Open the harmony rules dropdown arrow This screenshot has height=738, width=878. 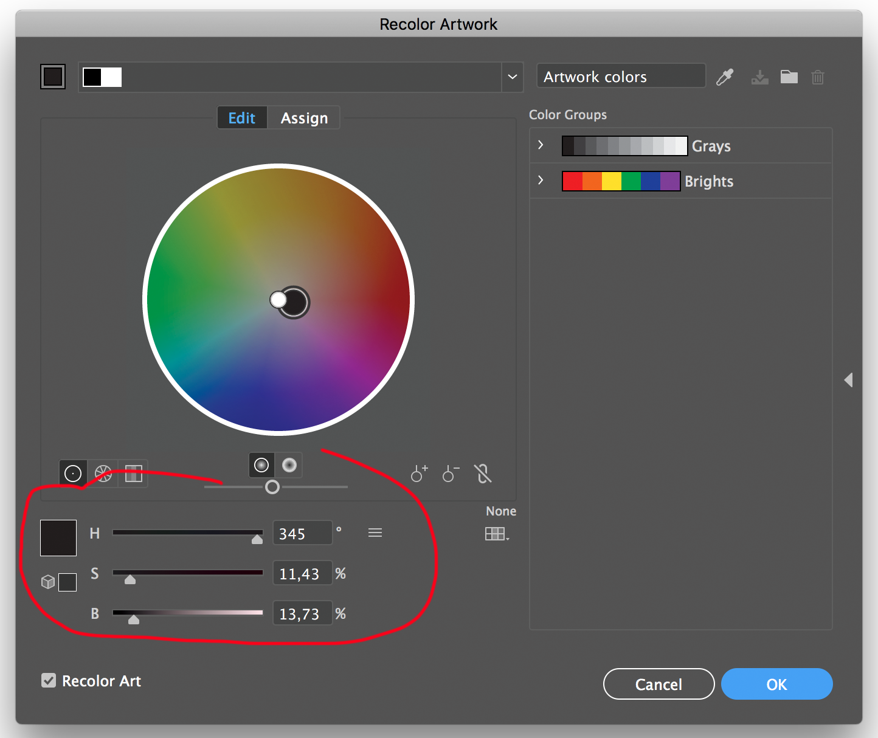click(513, 77)
